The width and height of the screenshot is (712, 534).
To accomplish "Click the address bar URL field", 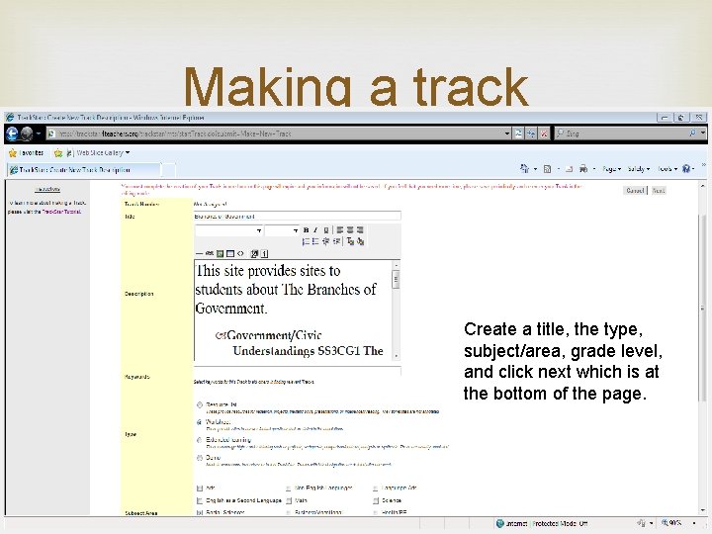I will coord(276,133).
